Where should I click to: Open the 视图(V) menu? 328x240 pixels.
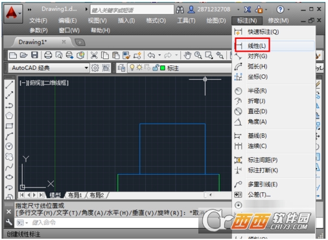(97, 21)
